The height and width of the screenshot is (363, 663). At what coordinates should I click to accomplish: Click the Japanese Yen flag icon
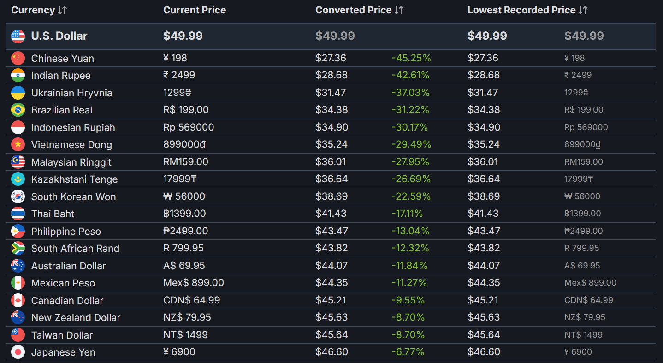click(18, 352)
